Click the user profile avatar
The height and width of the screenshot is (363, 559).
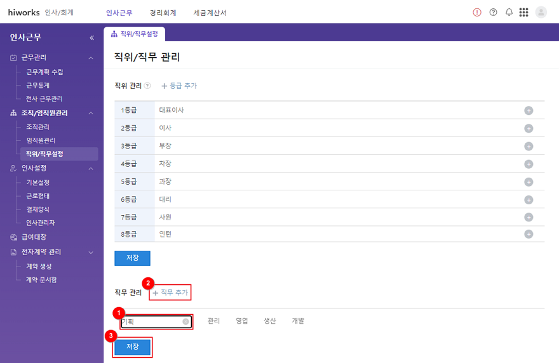541,13
